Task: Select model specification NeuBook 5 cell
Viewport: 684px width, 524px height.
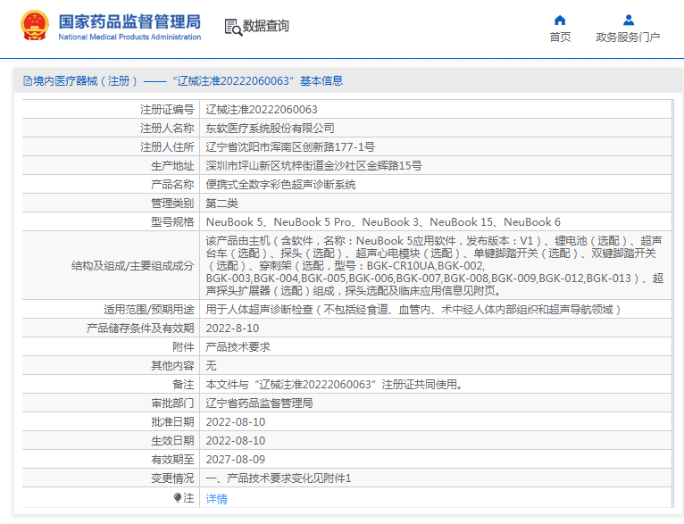Action: [x=436, y=222]
